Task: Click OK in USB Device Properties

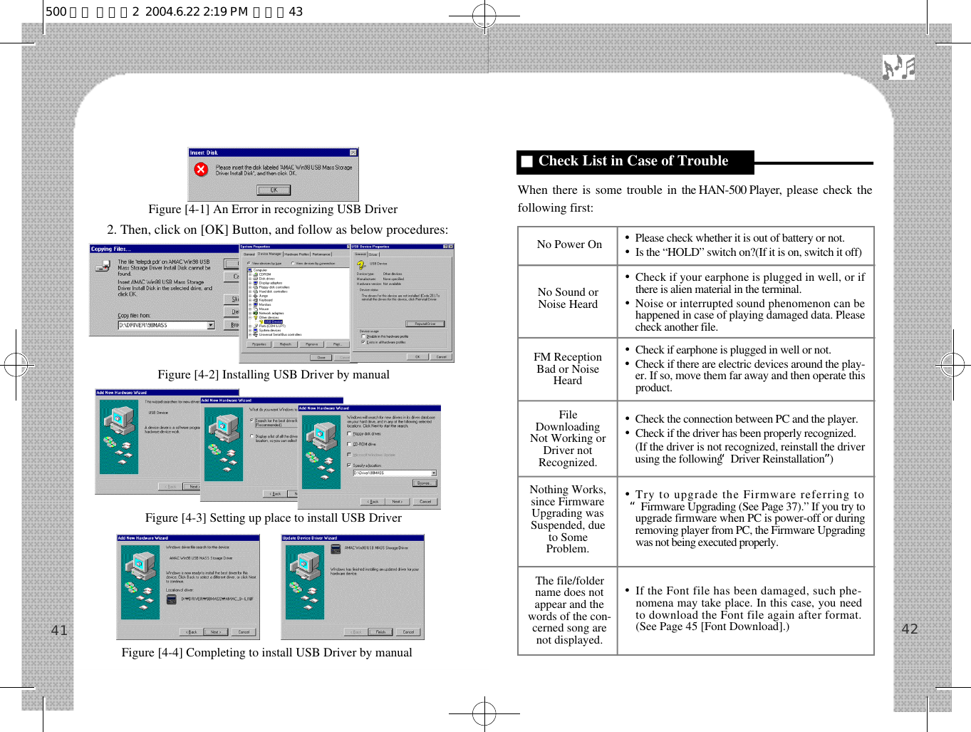Action: [417, 357]
